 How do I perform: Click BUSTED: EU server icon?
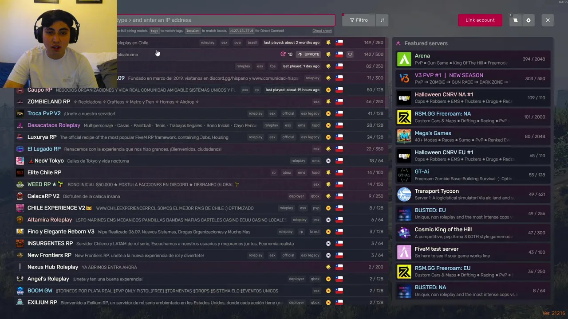(x=404, y=214)
